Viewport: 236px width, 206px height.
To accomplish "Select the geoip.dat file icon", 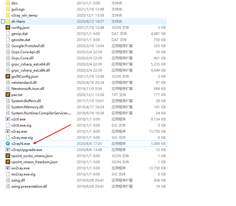I will [8, 33].
